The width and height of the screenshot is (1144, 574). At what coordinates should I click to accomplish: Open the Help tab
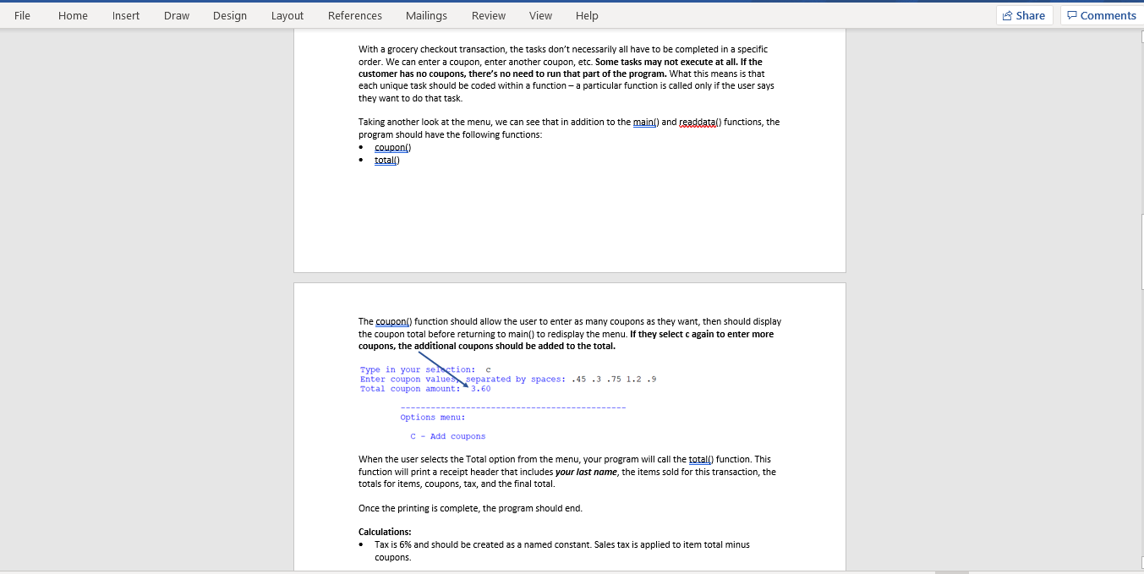tap(586, 15)
